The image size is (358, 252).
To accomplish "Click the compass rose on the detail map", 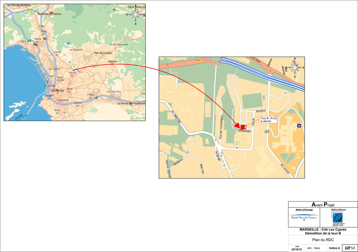I will 295,67.
